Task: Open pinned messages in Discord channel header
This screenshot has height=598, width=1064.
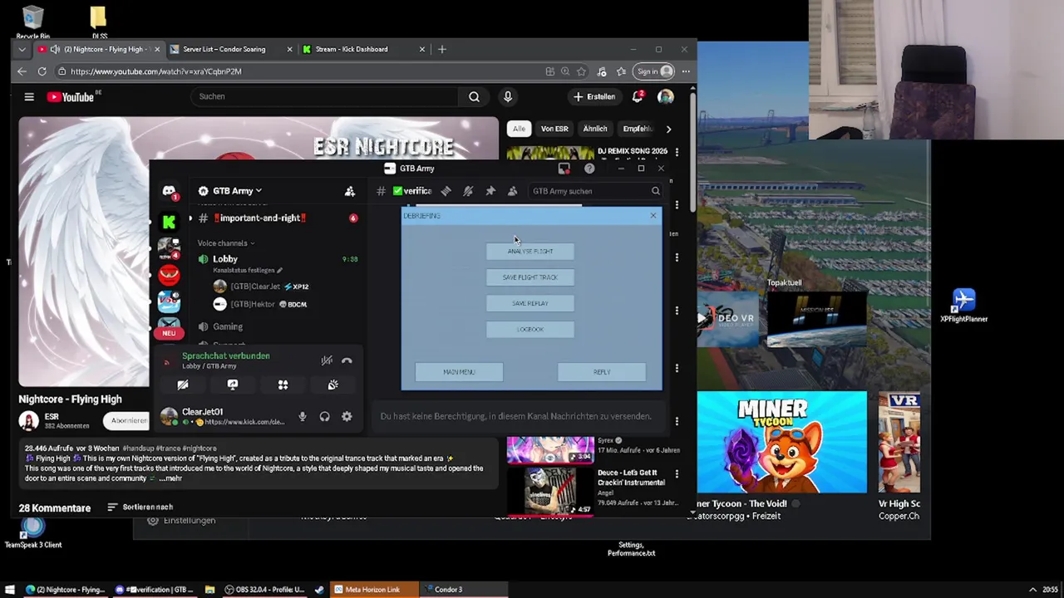Action: pyautogui.click(x=490, y=191)
